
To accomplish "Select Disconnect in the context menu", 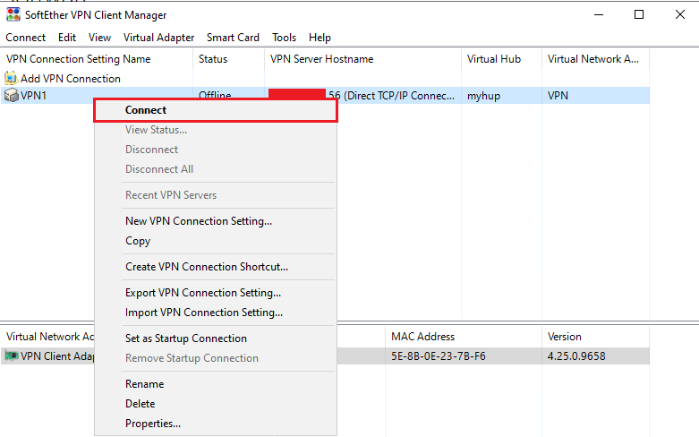I will point(216,150).
